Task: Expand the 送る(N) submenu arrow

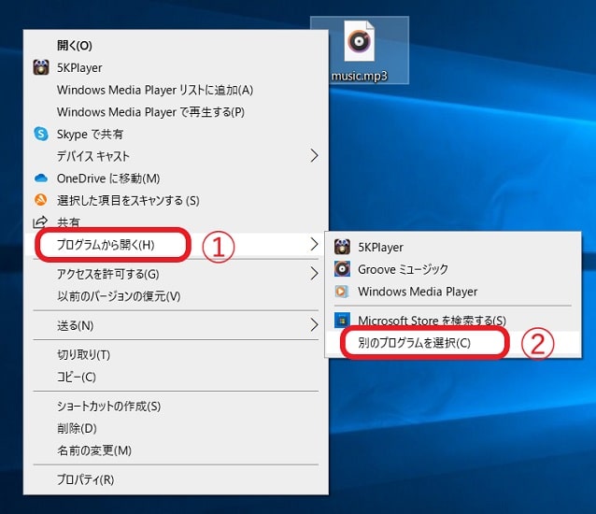Action: click(314, 325)
